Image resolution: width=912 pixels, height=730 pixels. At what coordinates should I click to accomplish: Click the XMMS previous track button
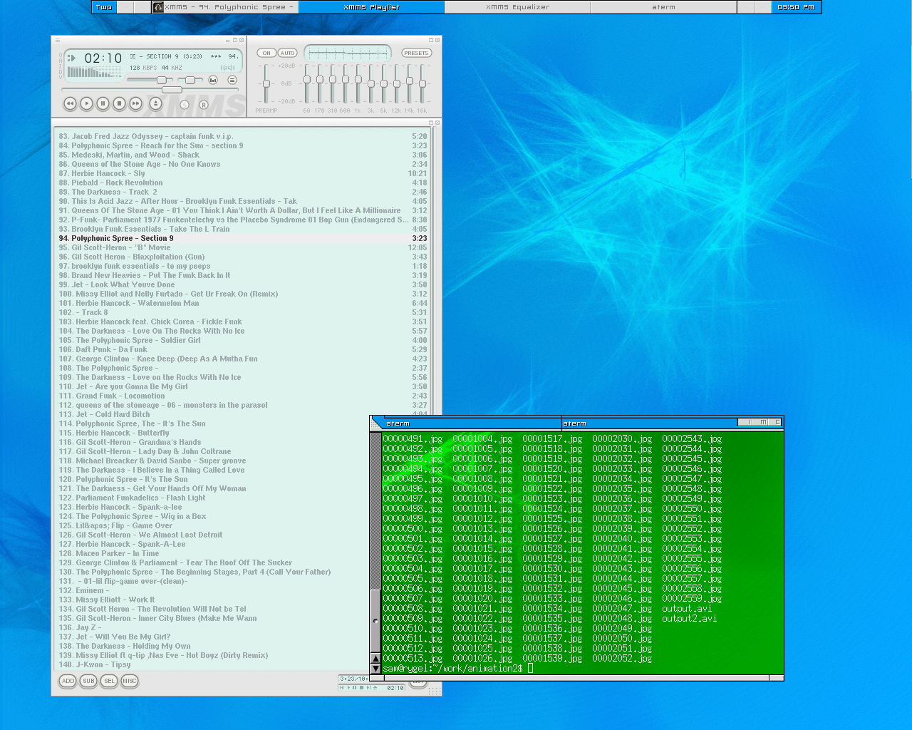70,103
